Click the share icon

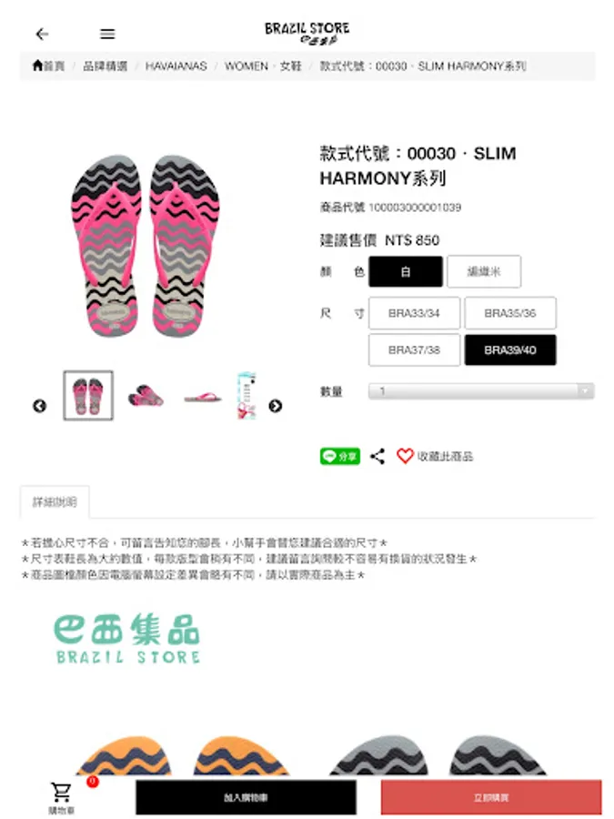click(377, 456)
